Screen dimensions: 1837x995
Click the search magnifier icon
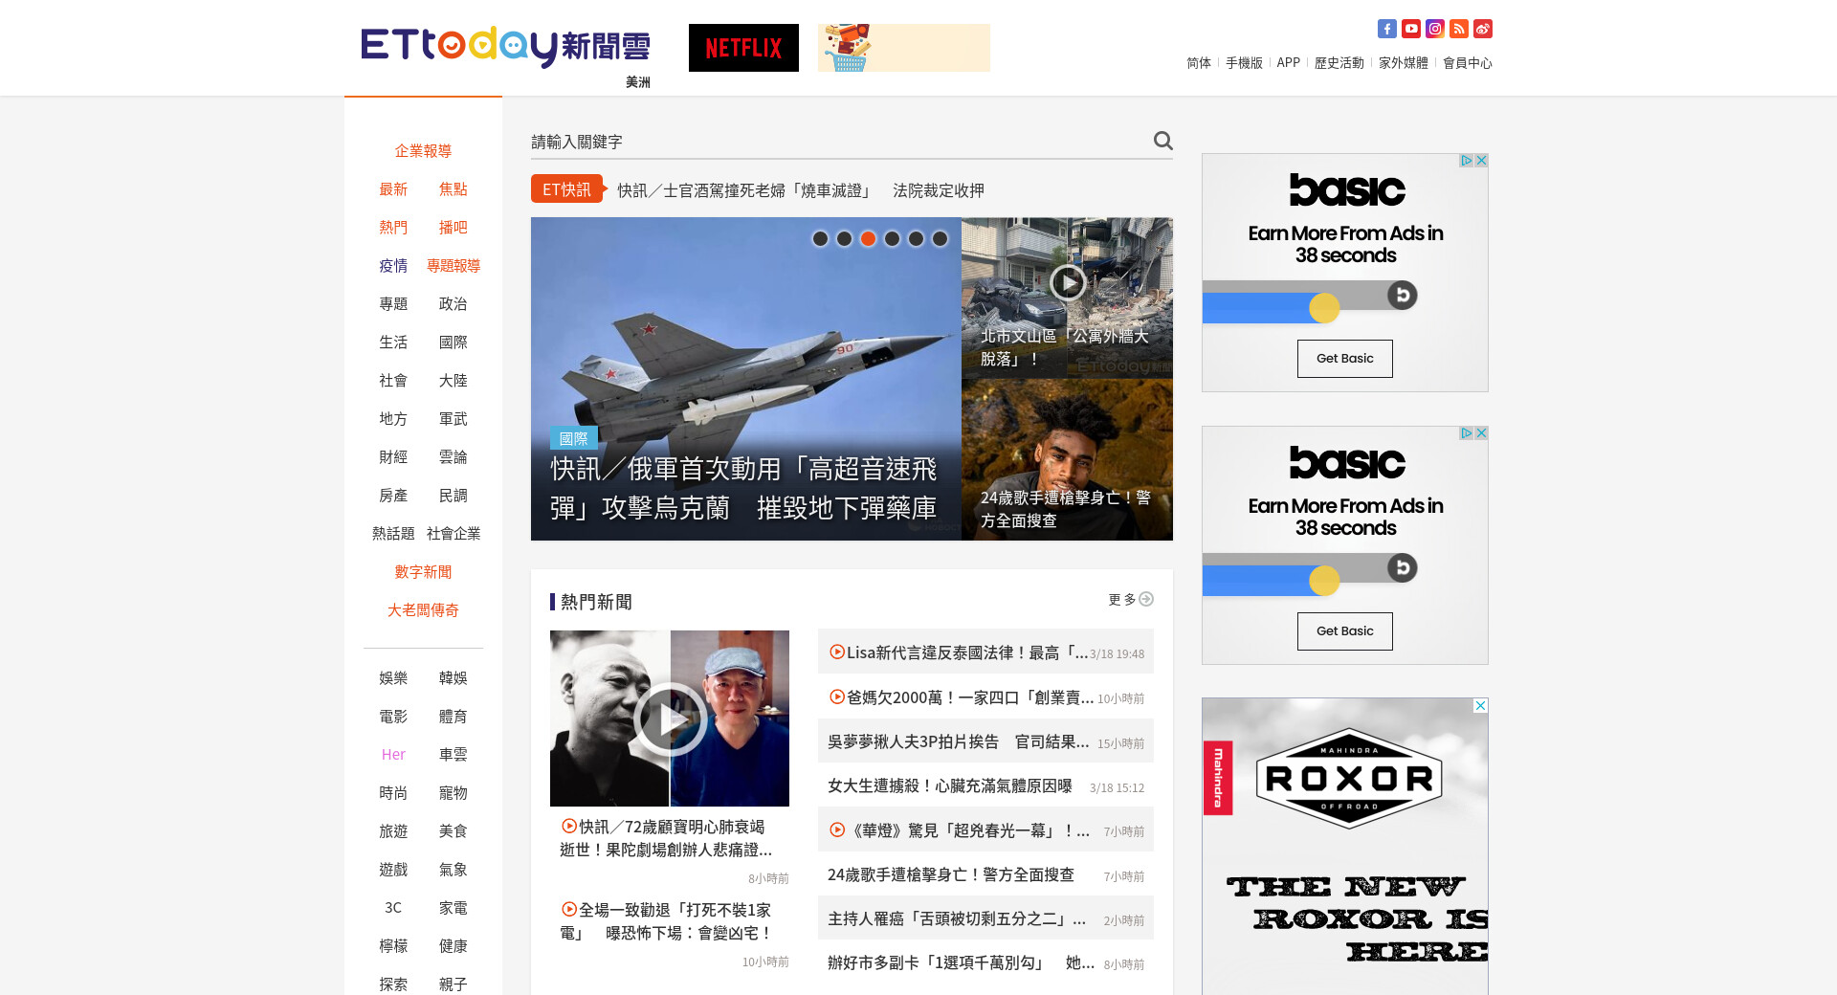(x=1162, y=141)
